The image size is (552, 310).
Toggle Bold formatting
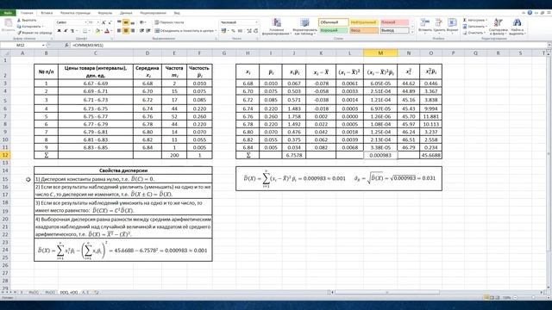[x=60, y=31]
